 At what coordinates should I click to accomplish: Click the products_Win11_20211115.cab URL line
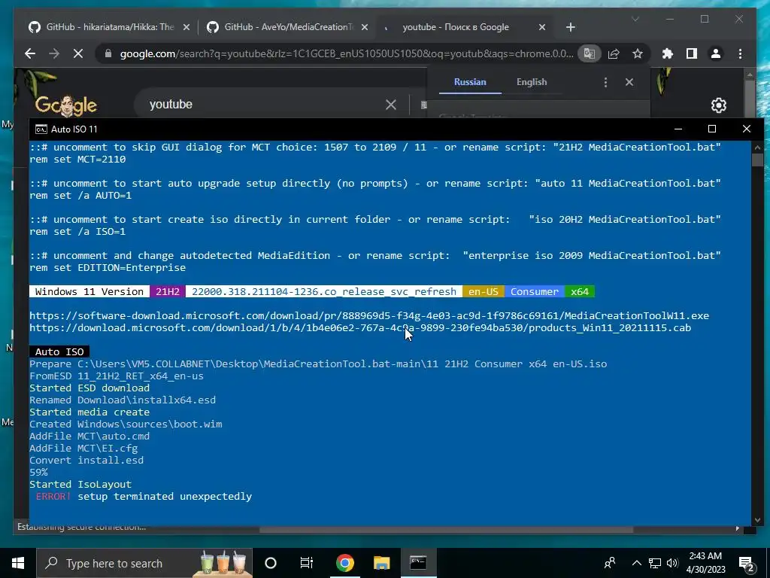pos(360,328)
